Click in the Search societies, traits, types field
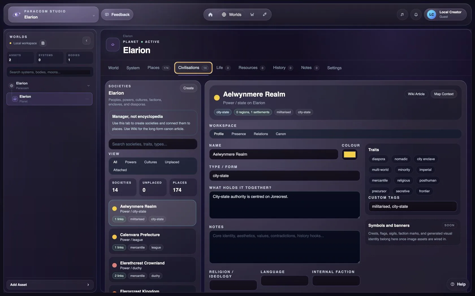Viewport: 475px width, 296px height. point(153,144)
